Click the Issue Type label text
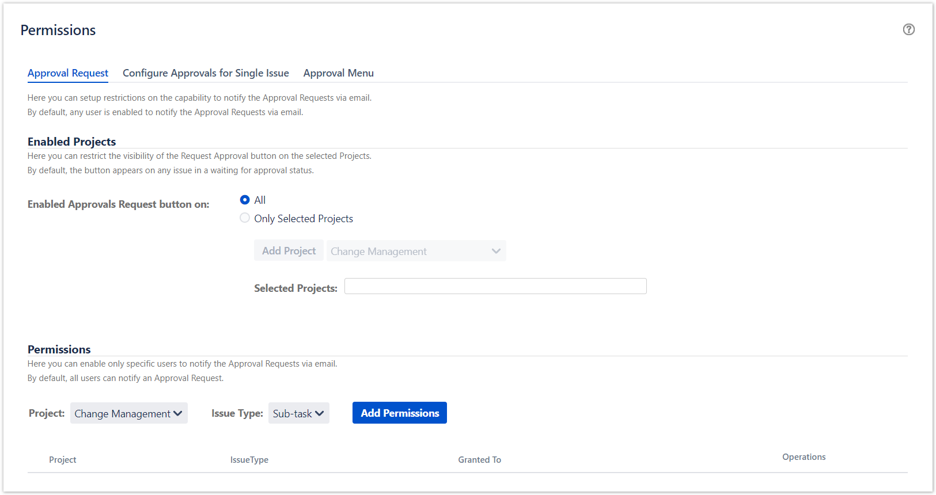 click(237, 413)
